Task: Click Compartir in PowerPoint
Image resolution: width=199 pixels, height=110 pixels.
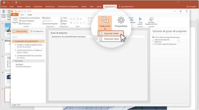Action: pos(191,7)
